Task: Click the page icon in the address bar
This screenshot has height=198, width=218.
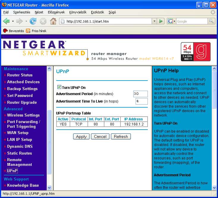Action: (63, 21)
